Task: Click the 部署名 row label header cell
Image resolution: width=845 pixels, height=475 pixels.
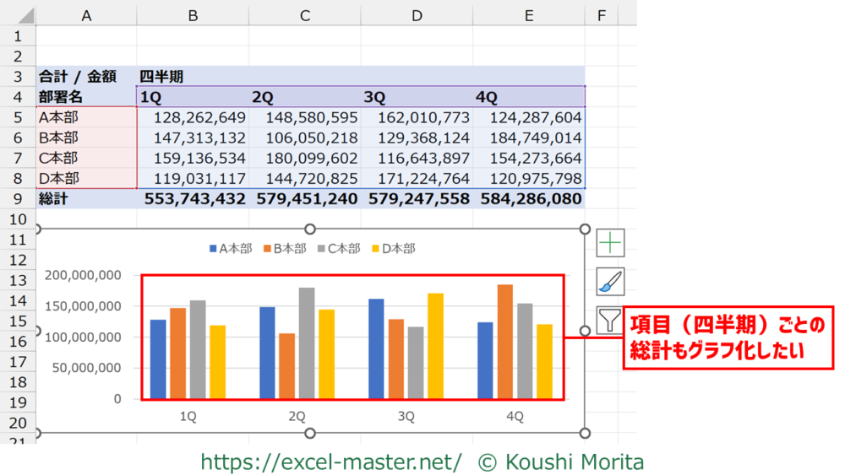Action: [85, 97]
